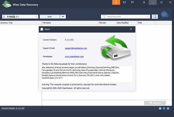Click version number 5.1.5.333 in About dialog
Viewport: 174px width, 117px height.
point(69,40)
